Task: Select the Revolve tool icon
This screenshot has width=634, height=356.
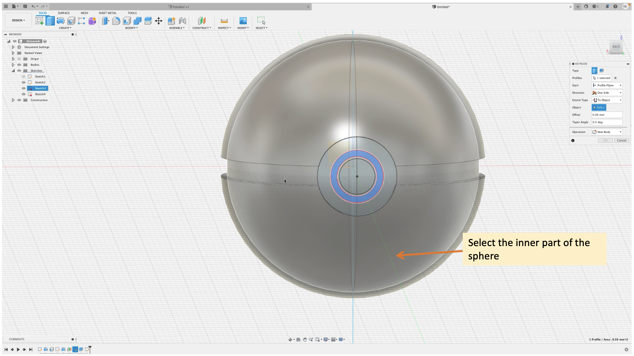Action: [61, 21]
